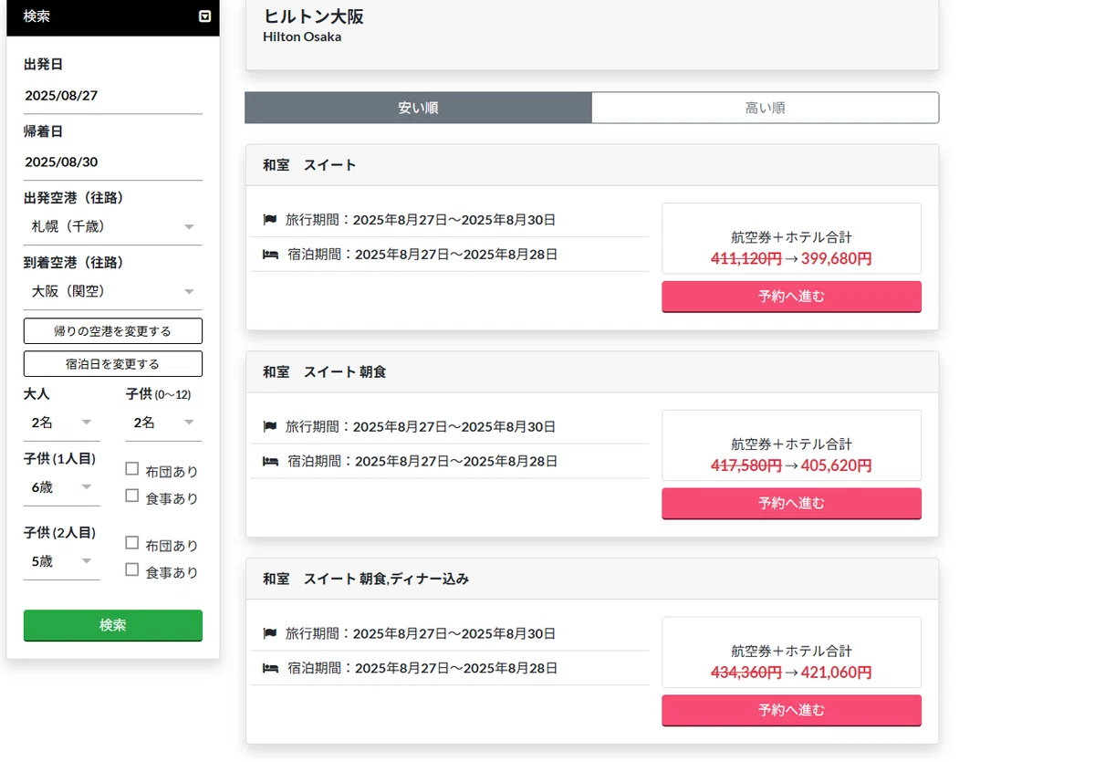Click 予約へ進む for 朝食,ディナー込み 421,060円

pyautogui.click(x=791, y=710)
